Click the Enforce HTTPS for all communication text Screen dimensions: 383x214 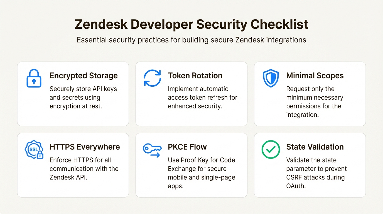point(84,169)
